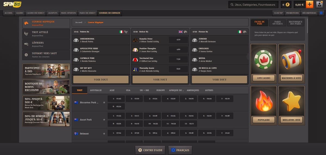Open the Français language selector

(180, 150)
